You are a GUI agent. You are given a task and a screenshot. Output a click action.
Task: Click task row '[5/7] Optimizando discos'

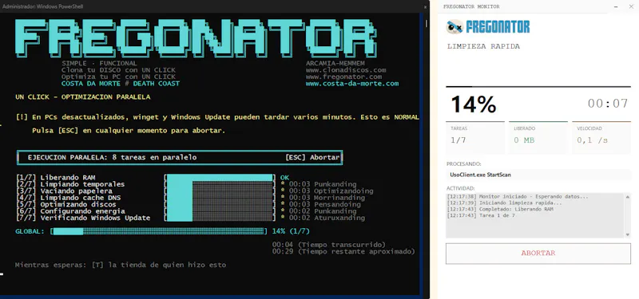(x=66, y=204)
